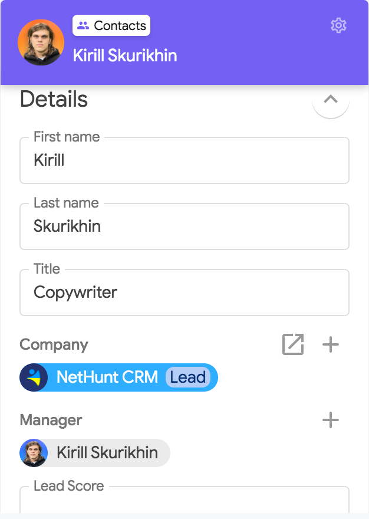Collapse the Details section with the chevron
The image size is (369, 519).
(x=331, y=99)
